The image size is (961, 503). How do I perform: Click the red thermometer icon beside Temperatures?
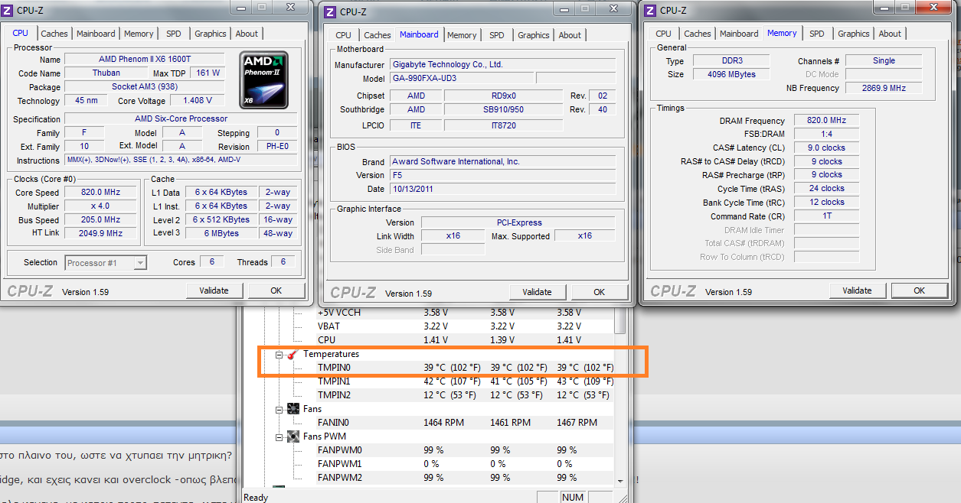tap(293, 355)
